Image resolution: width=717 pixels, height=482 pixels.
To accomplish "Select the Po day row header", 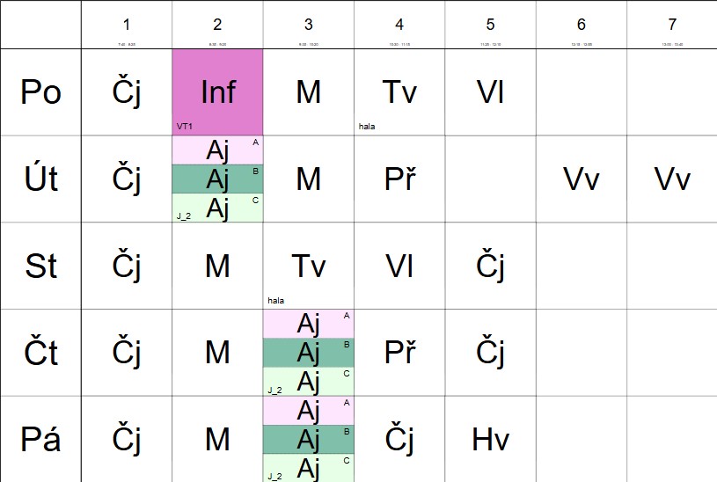I will tap(40, 91).
